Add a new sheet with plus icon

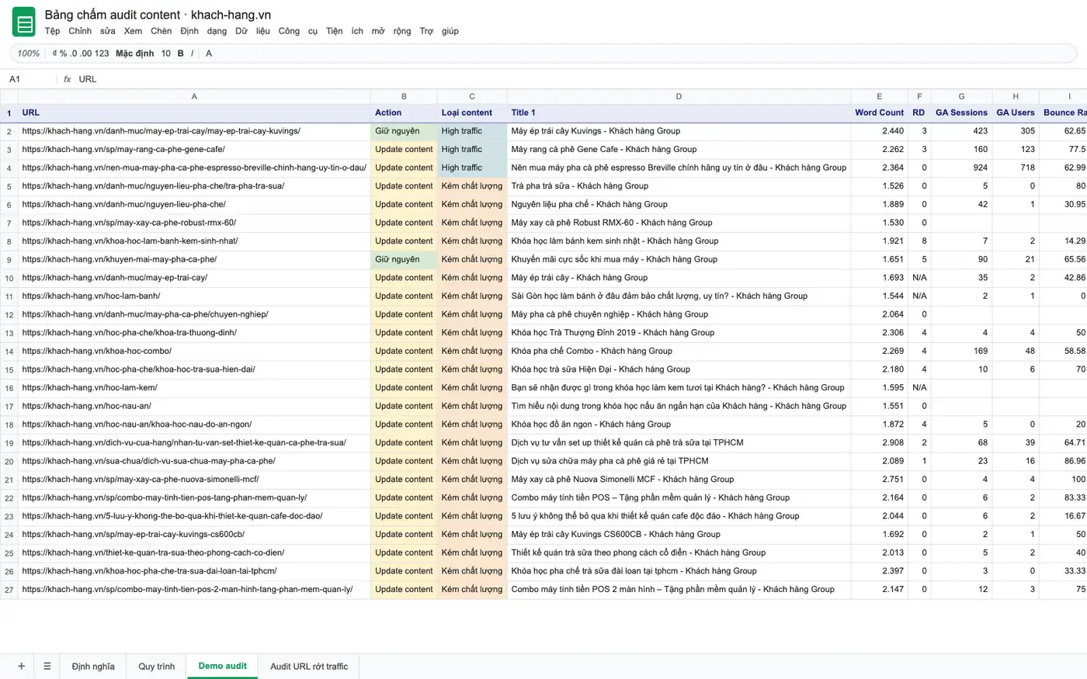pos(21,666)
